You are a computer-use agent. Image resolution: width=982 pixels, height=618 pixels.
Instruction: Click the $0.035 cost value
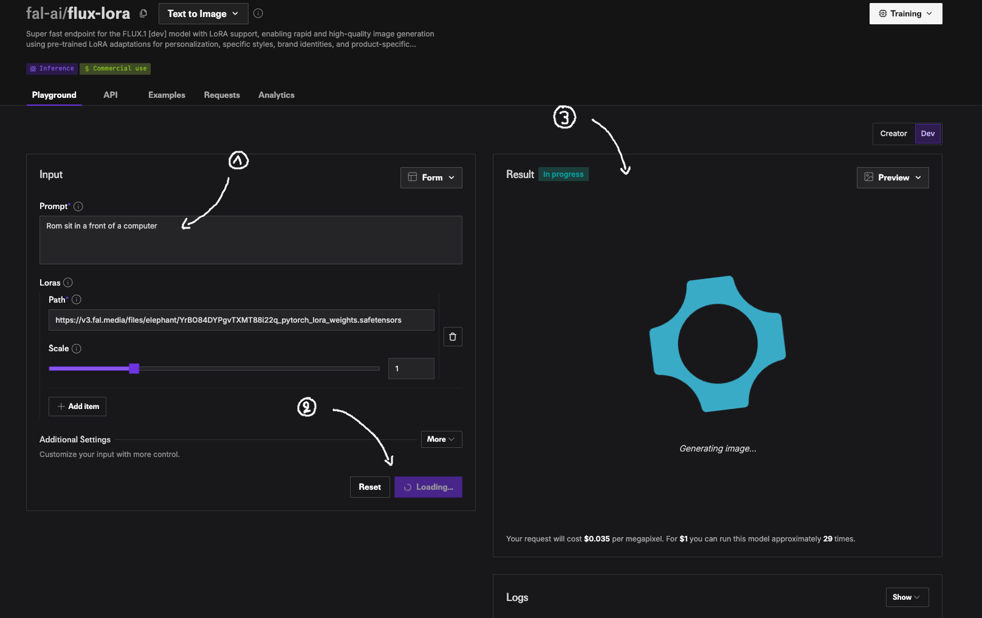coord(597,539)
